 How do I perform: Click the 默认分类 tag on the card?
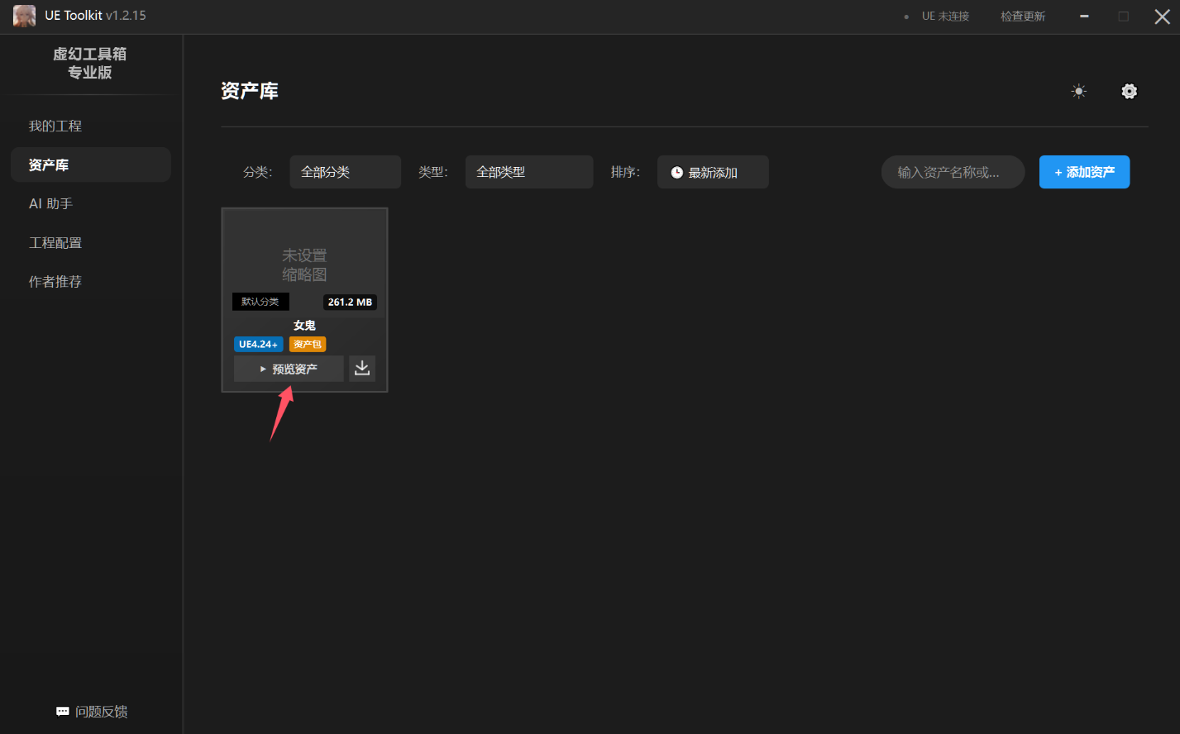pos(260,302)
